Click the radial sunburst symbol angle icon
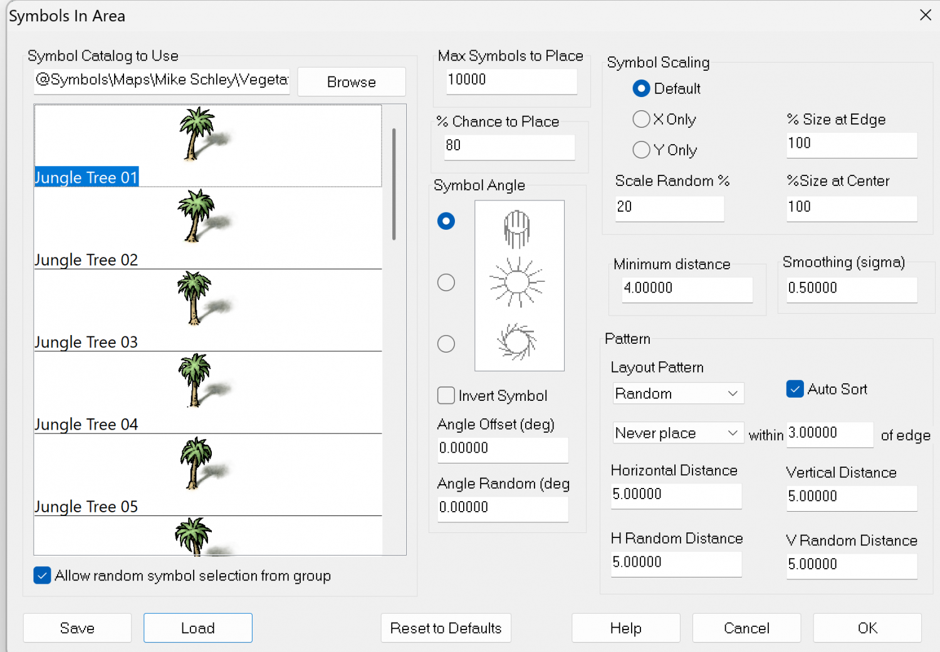The image size is (940, 652). coord(517,282)
